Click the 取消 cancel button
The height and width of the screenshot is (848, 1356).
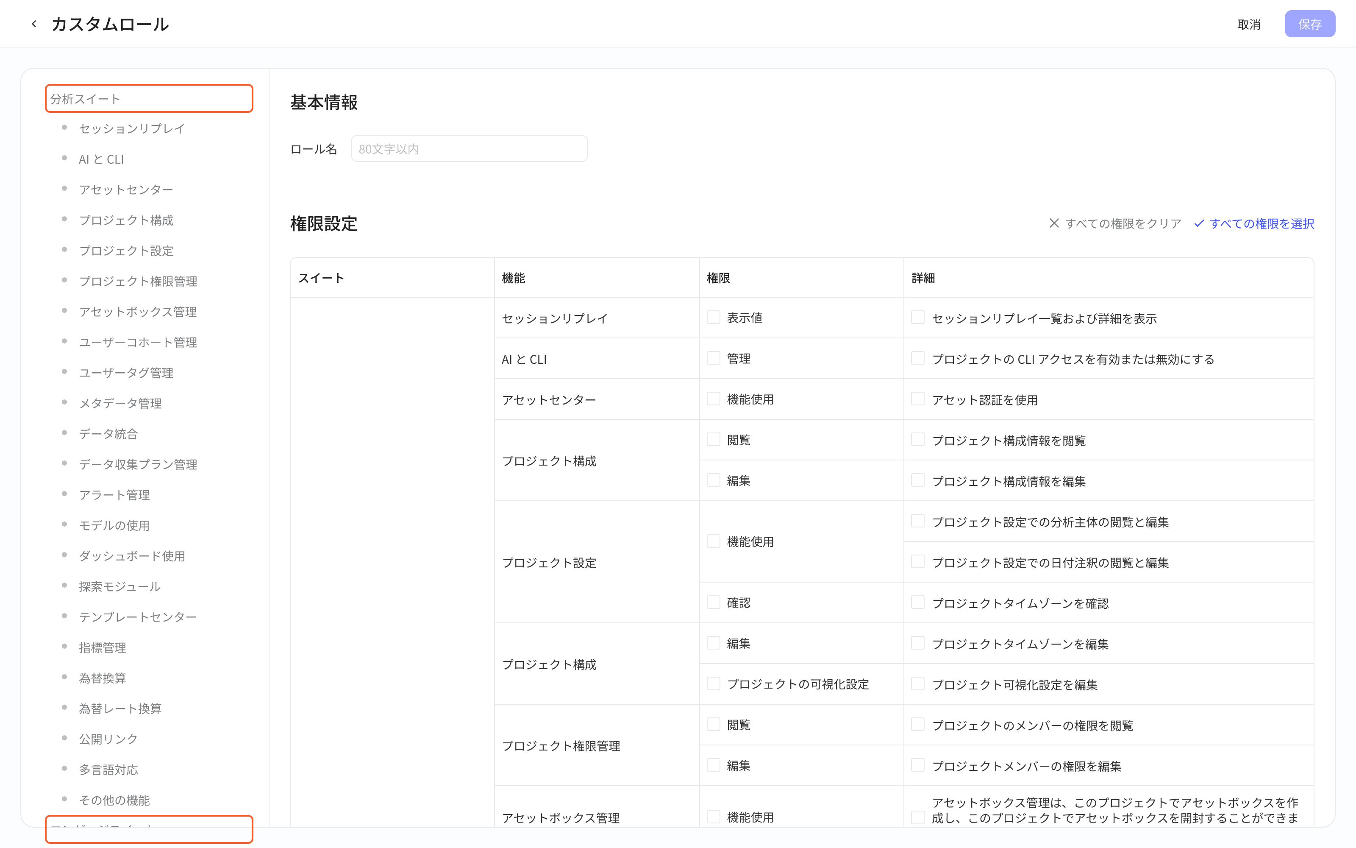(x=1248, y=24)
